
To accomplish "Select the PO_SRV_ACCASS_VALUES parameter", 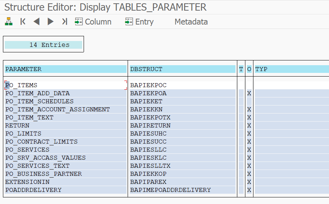I will (66, 158).
